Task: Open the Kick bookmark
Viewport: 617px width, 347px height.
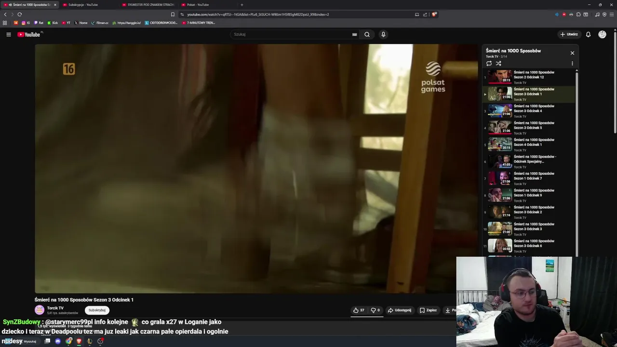Action: [x=53, y=23]
